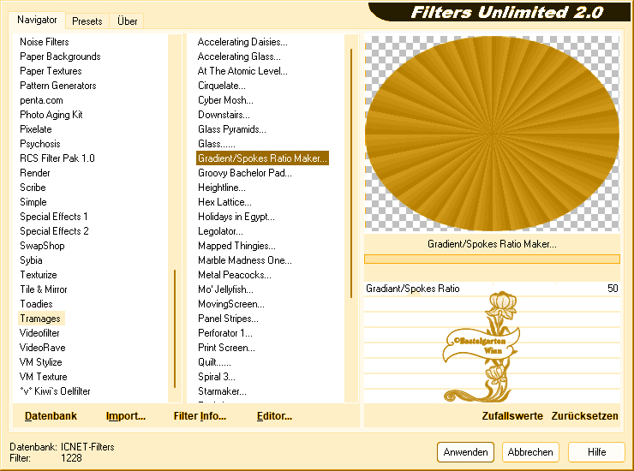Choose the Hex Lattice filter

(x=224, y=202)
